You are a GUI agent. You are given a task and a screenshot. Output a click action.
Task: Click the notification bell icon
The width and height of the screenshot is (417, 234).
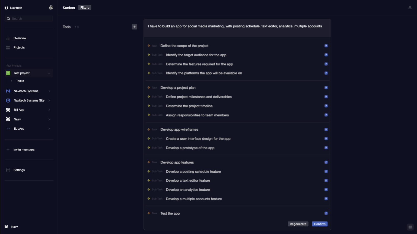click(x=410, y=7)
